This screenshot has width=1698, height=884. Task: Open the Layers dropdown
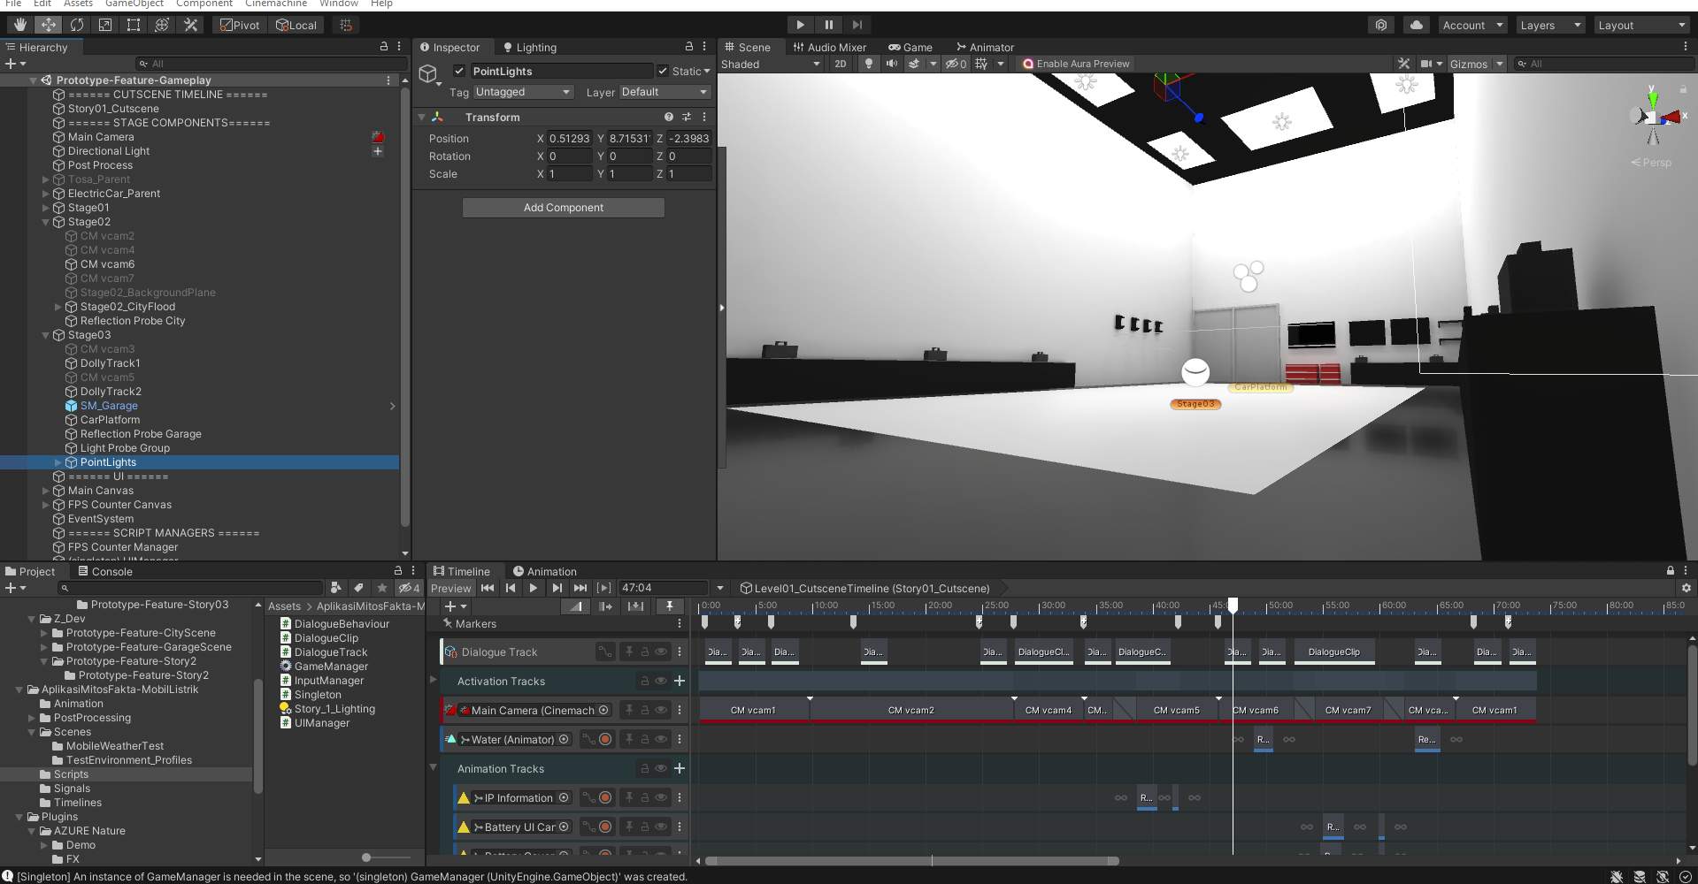1549,25
